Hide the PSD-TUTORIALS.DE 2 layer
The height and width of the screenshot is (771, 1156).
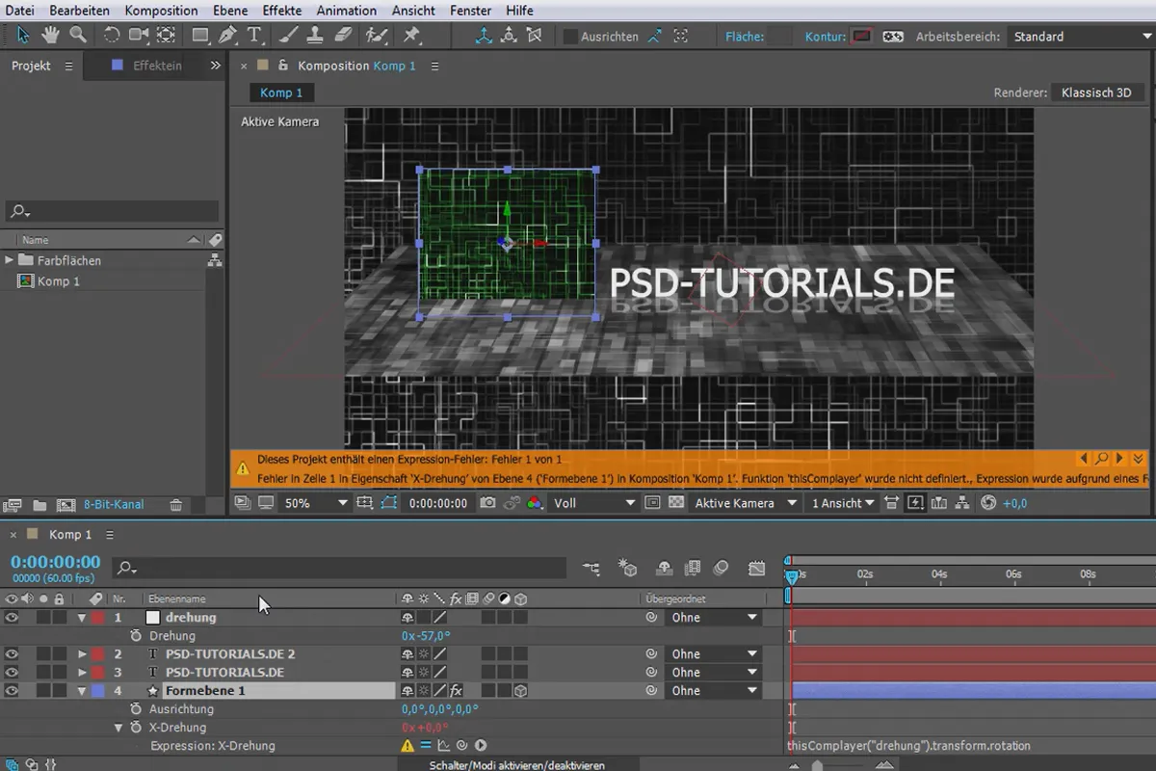pos(12,654)
